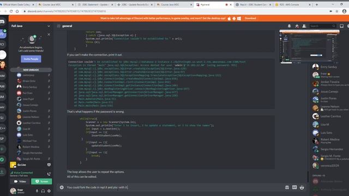Open a new browser tab

coord(316,4)
